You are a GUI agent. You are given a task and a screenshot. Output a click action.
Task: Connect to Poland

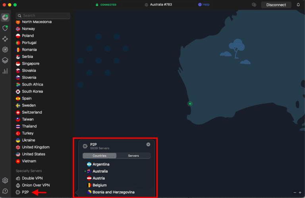[28, 36]
